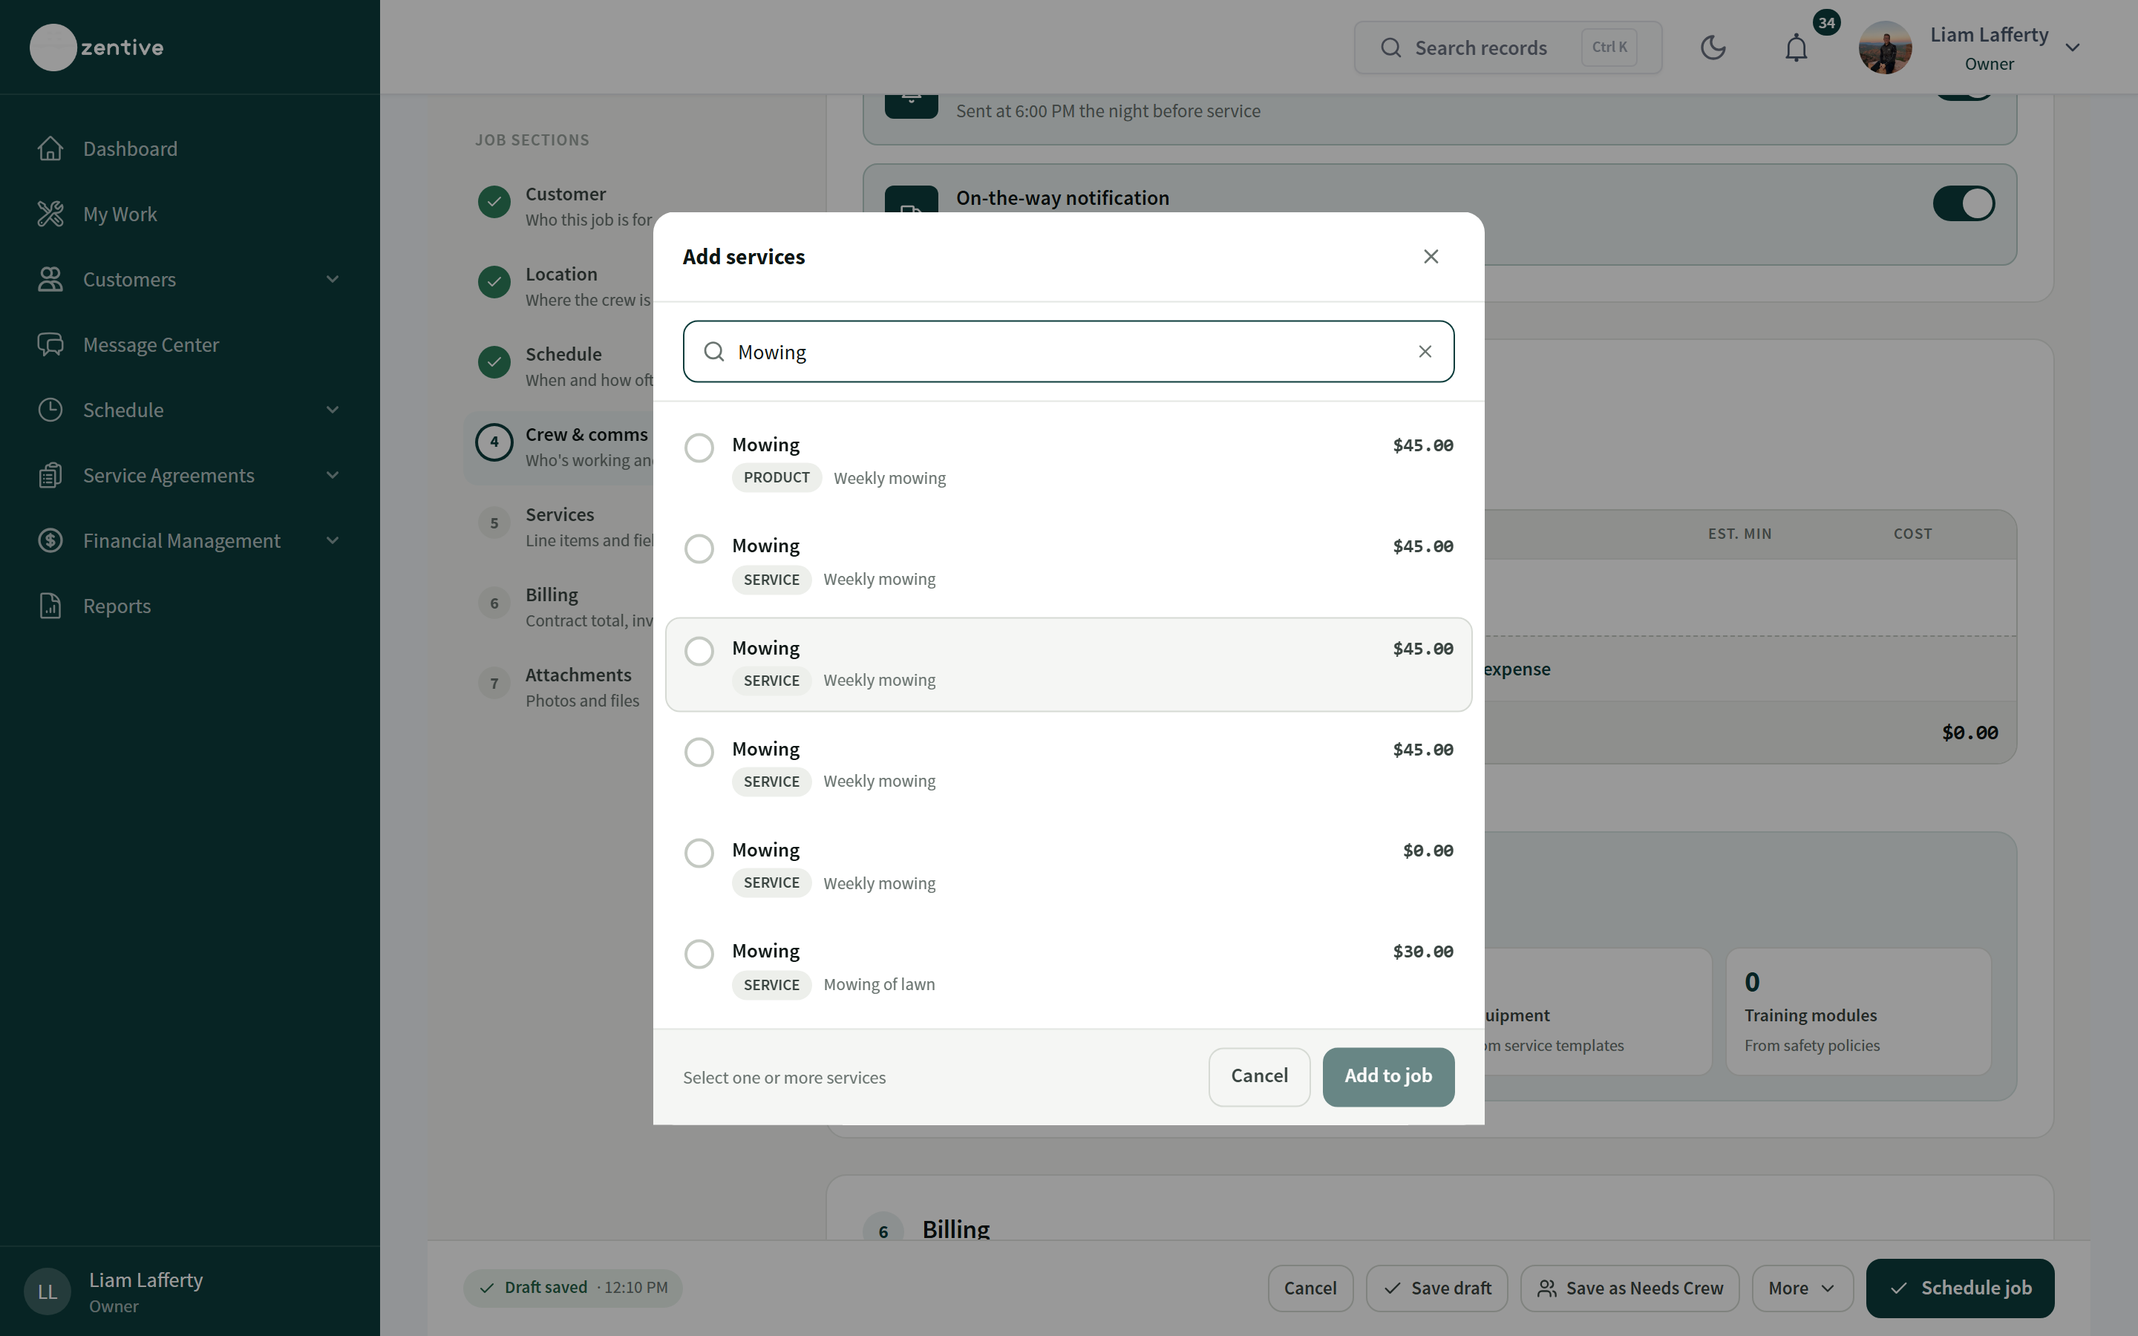Click the Billing step 6 icon
This screenshot has width=2138, height=1336.
tap(494, 603)
